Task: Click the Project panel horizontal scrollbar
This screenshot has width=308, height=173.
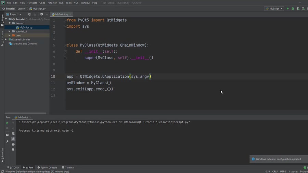Action: point(26,113)
